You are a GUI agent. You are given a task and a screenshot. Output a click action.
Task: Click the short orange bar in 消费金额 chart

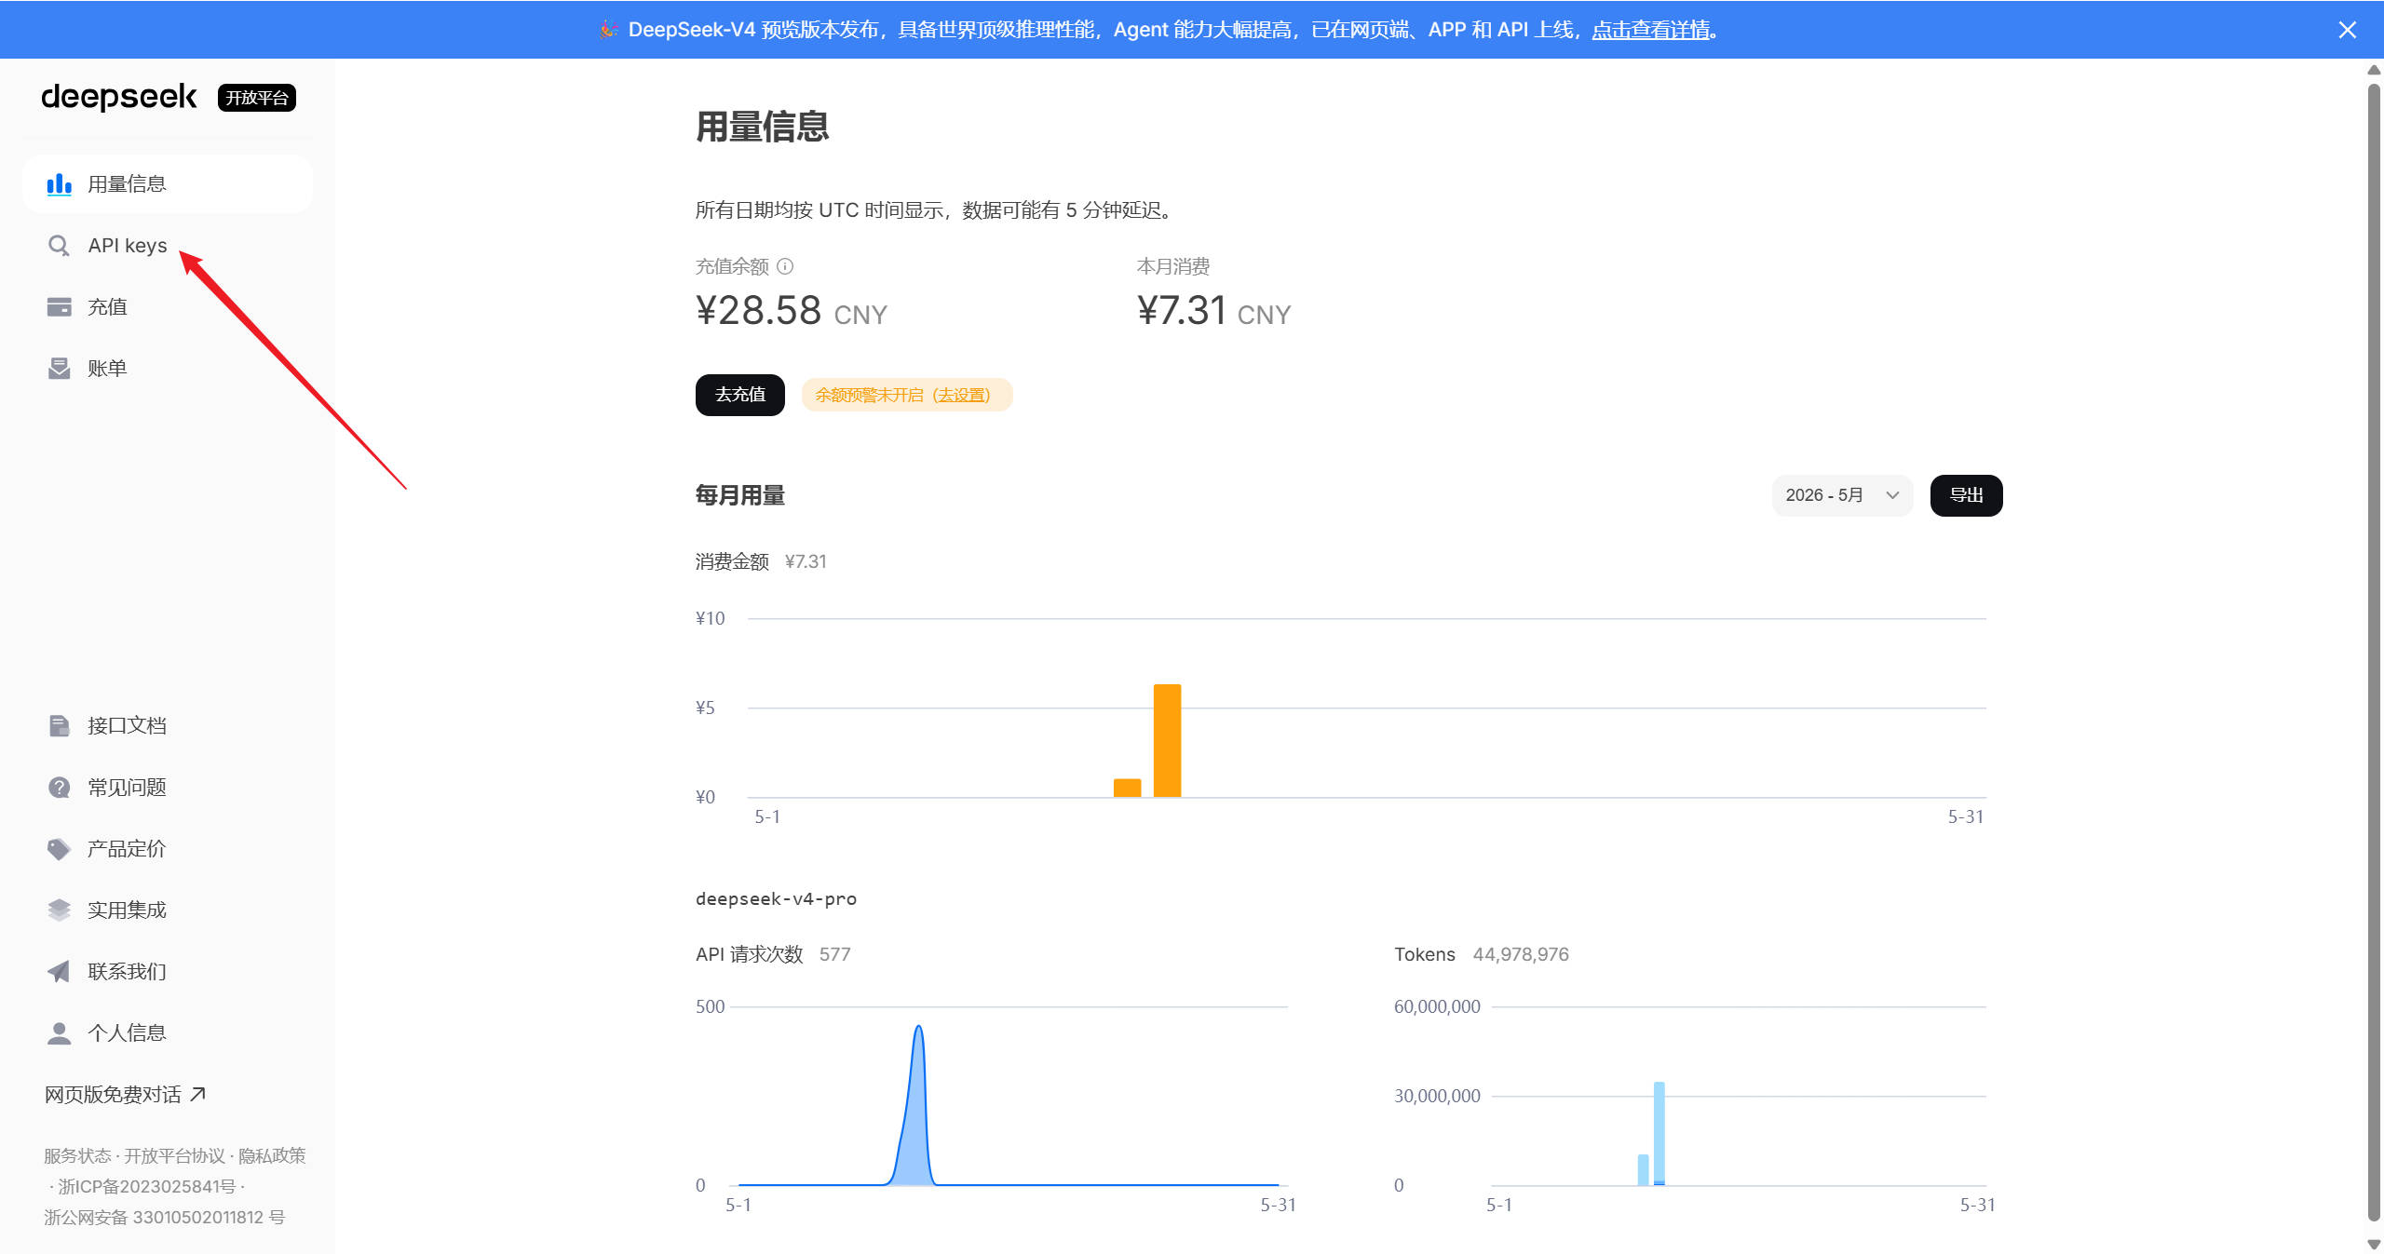1127,788
